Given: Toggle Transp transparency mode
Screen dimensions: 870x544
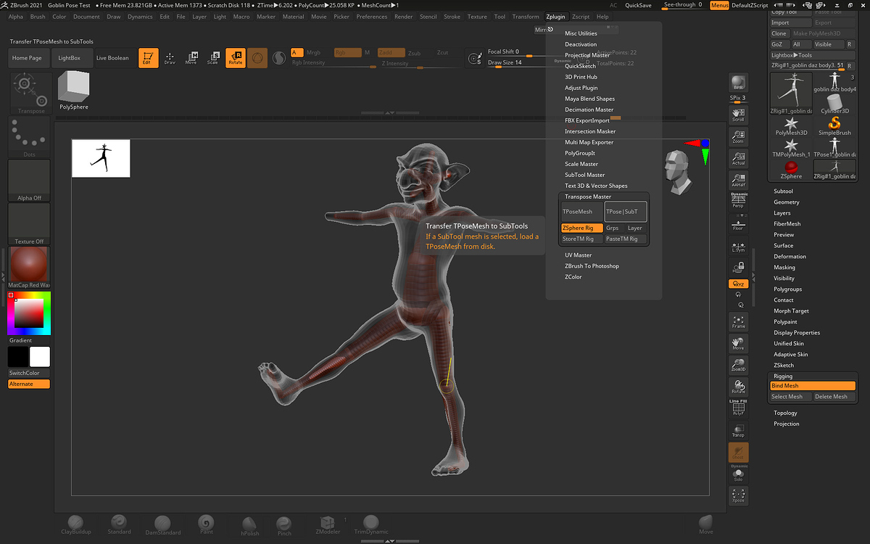Looking at the screenshot, I should [x=738, y=430].
